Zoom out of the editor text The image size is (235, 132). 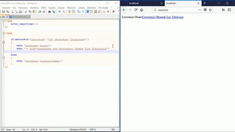point(64,12)
